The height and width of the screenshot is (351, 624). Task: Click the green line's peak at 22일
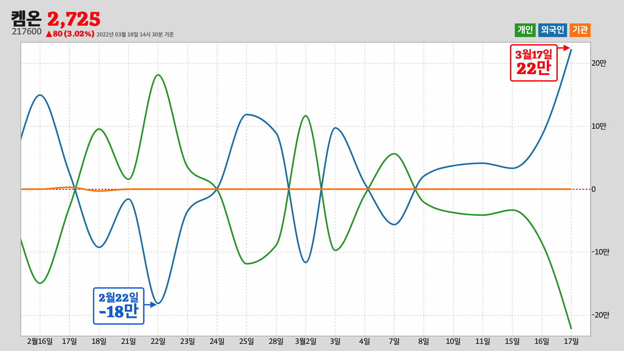(158, 75)
